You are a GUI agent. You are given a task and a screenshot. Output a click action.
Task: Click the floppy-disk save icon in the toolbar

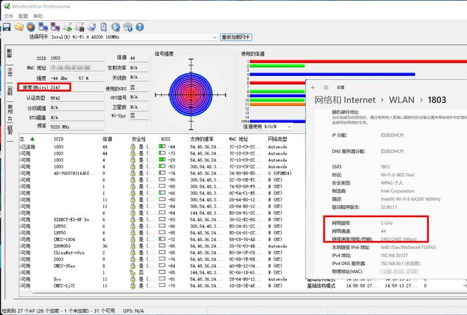(x=7, y=27)
